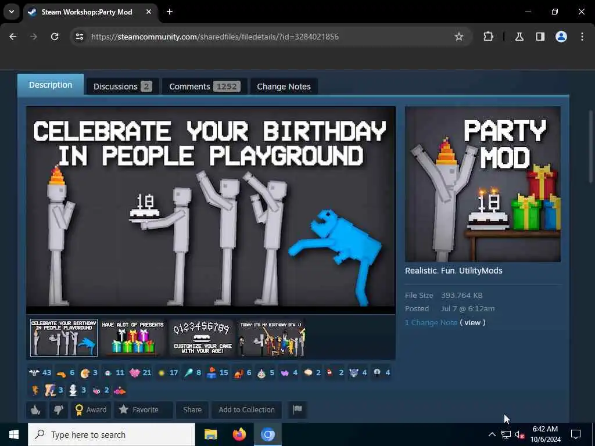Click the muted volume tray icon
The image size is (595, 446).
(x=520, y=434)
